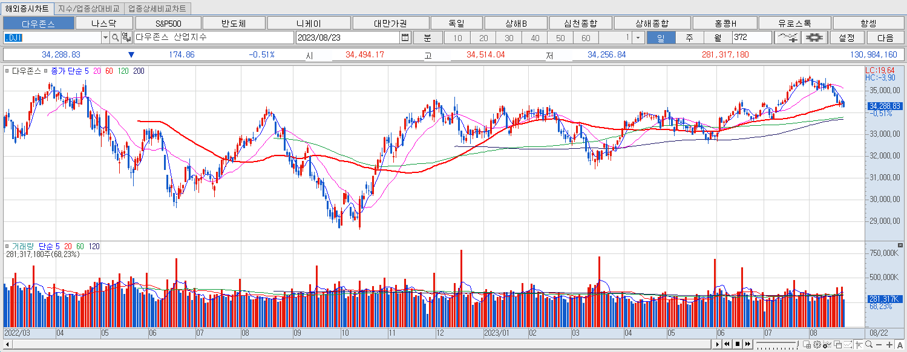Rewind the chart replay
The width and height of the screenshot is (907, 352).
(x=727, y=344)
